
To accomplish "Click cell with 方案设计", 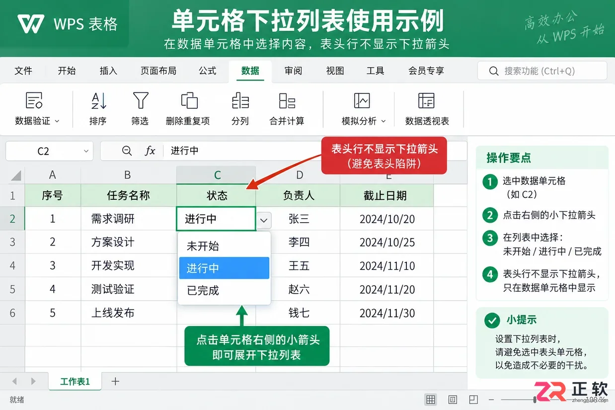I will coord(128,243).
